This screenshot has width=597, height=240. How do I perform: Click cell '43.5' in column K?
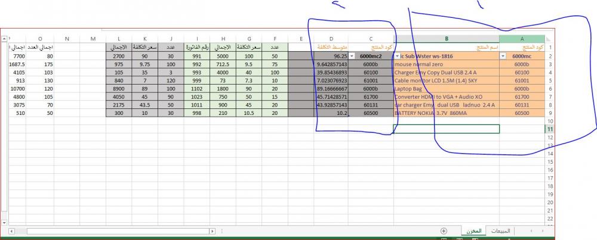pos(144,105)
